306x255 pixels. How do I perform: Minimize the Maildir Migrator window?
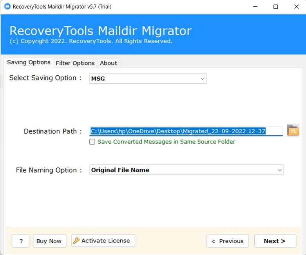254,7
